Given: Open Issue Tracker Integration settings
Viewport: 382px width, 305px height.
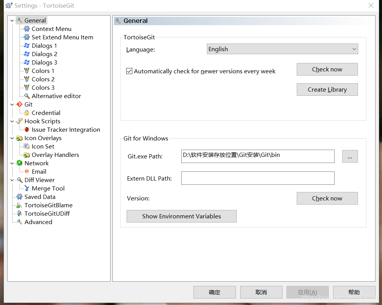Looking at the screenshot, I should pos(66,130).
